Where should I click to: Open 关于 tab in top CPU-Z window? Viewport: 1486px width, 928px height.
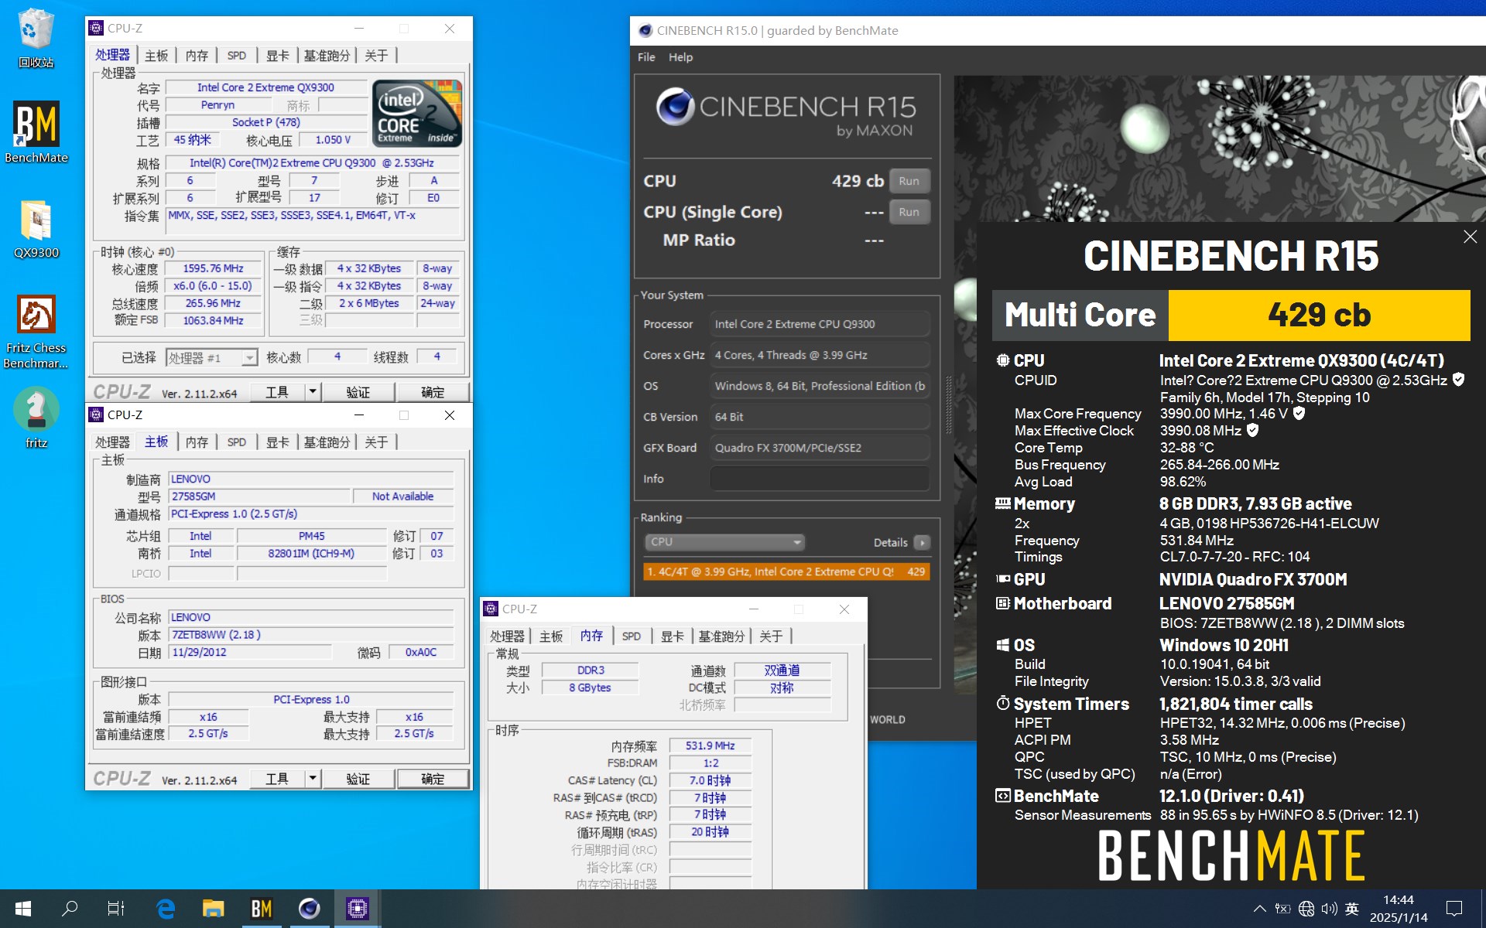[376, 56]
